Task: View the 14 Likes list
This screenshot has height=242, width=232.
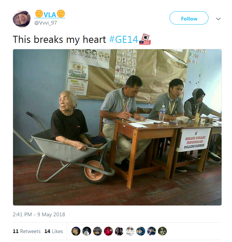Action: (54, 231)
